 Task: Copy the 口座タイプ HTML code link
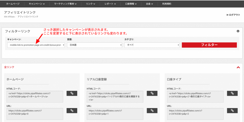232,93
